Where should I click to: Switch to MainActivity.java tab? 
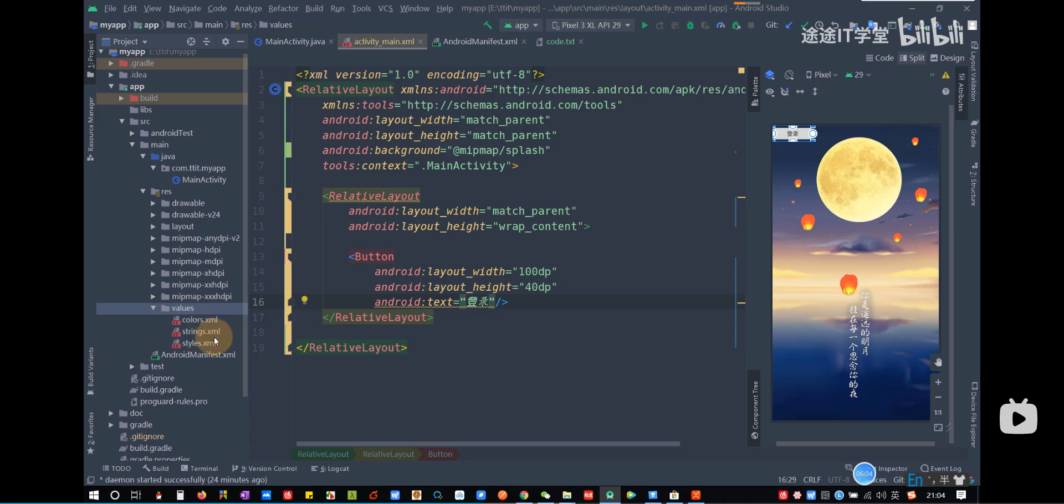pos(294,42)
